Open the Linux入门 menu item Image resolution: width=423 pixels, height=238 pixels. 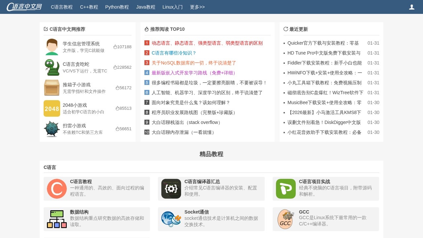[173, 7]
